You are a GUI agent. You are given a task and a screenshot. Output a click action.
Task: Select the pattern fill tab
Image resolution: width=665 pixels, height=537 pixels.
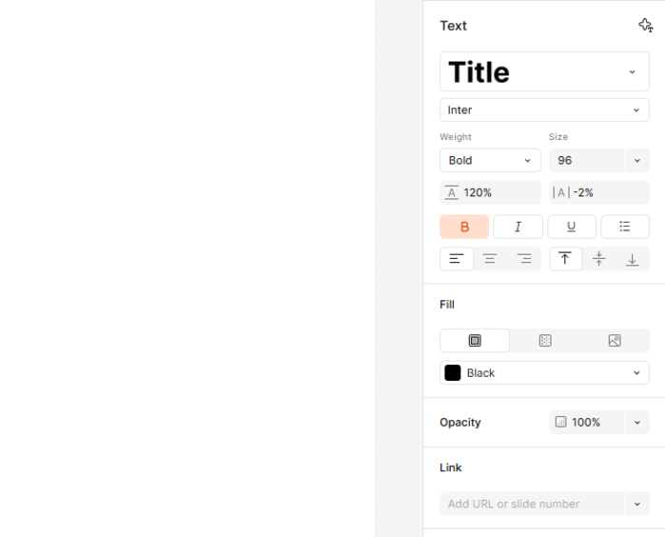pyautogui.click(x=545, y=341)
